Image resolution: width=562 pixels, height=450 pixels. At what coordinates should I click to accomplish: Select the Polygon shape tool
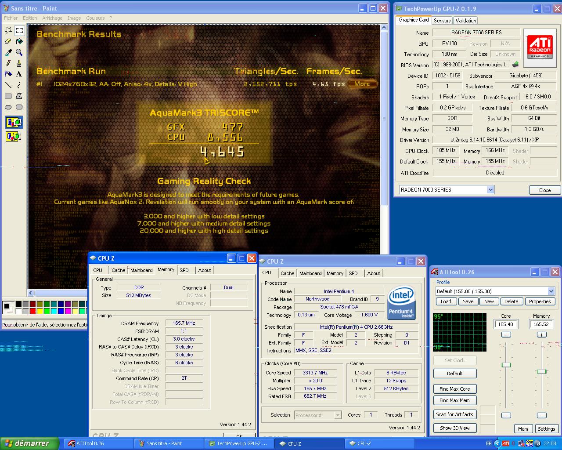coord(19,96)
